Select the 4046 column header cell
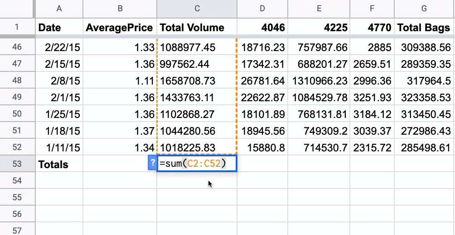Viewport: 455px width, 235px height. 262,28
